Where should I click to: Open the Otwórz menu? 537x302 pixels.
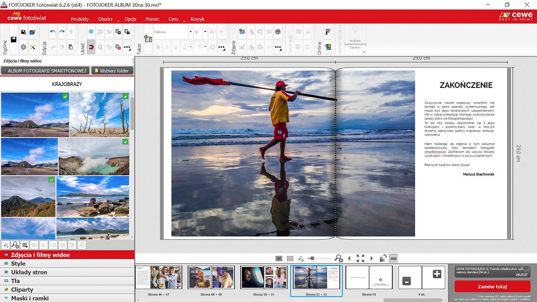point(105,19)
